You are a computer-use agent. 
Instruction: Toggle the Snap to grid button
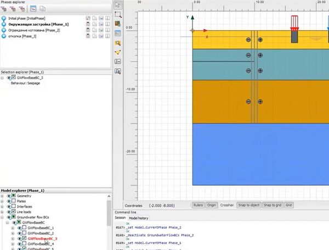[x=273, y=205]
